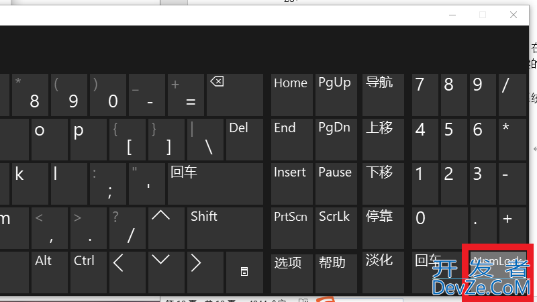Screen dimensions: 537x302
Task: Tap the numpad minus key
Action: [512, 184]
